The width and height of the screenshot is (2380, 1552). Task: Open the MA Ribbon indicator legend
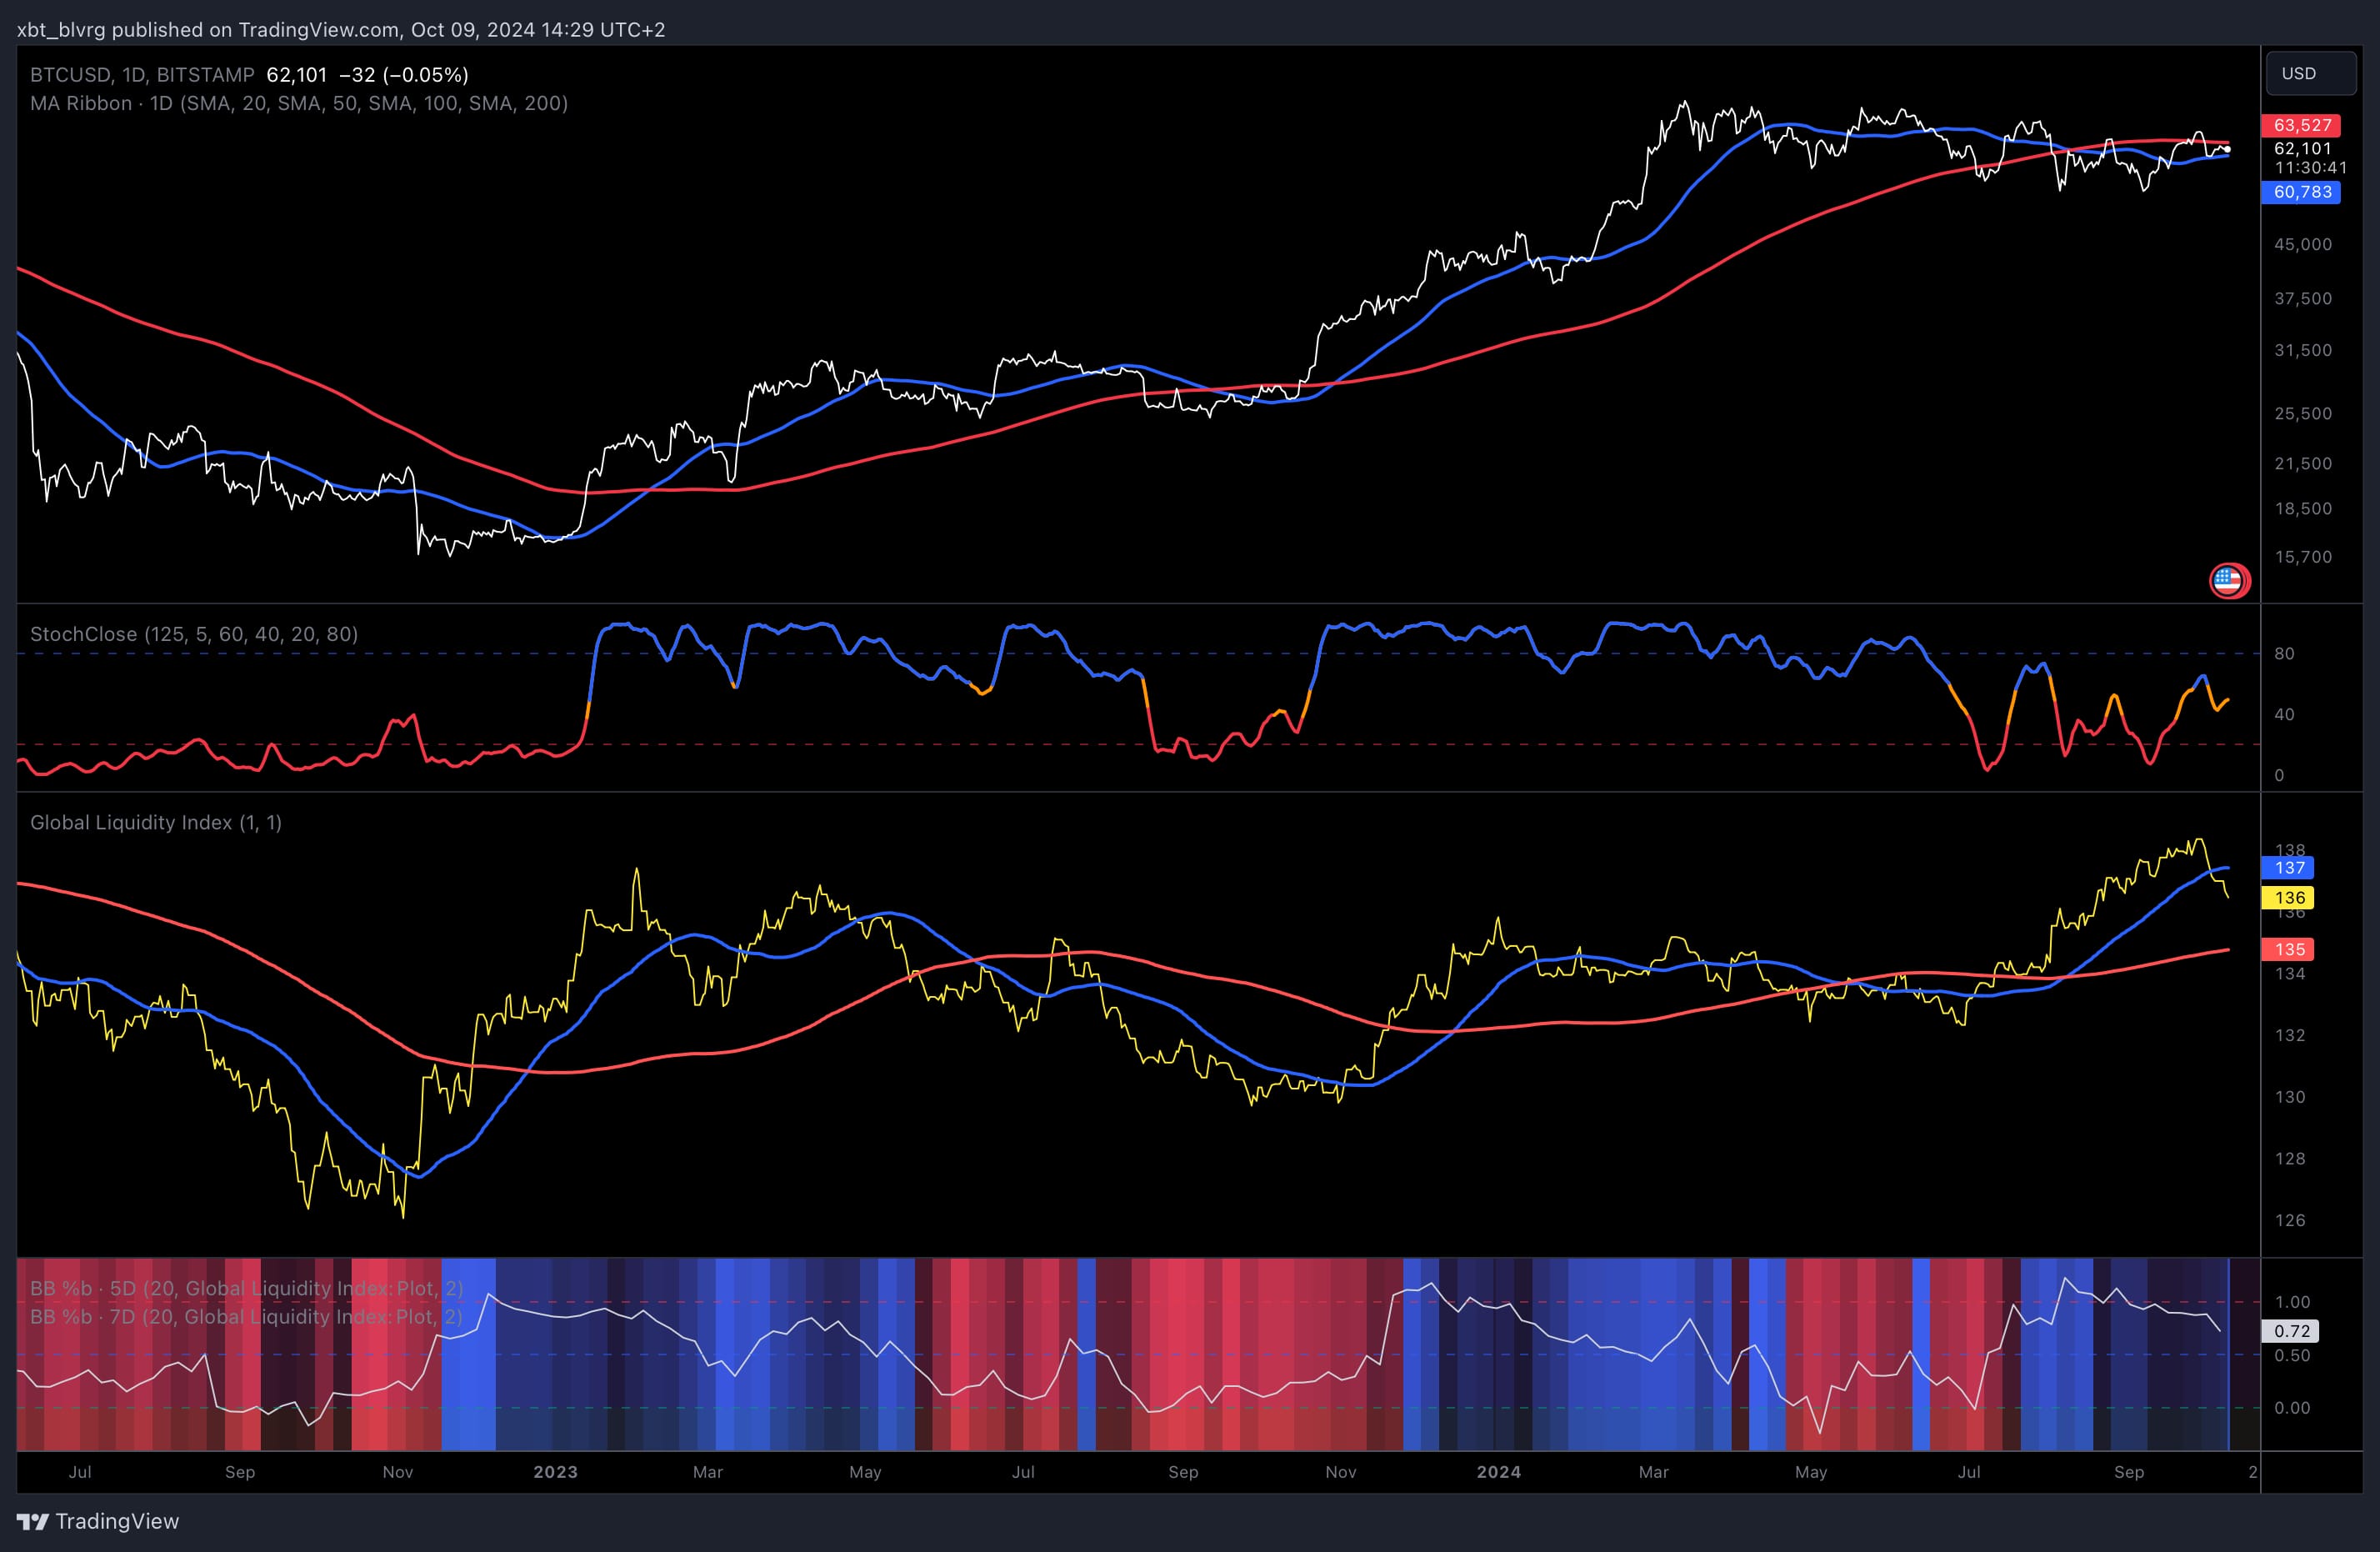(78, 103)
